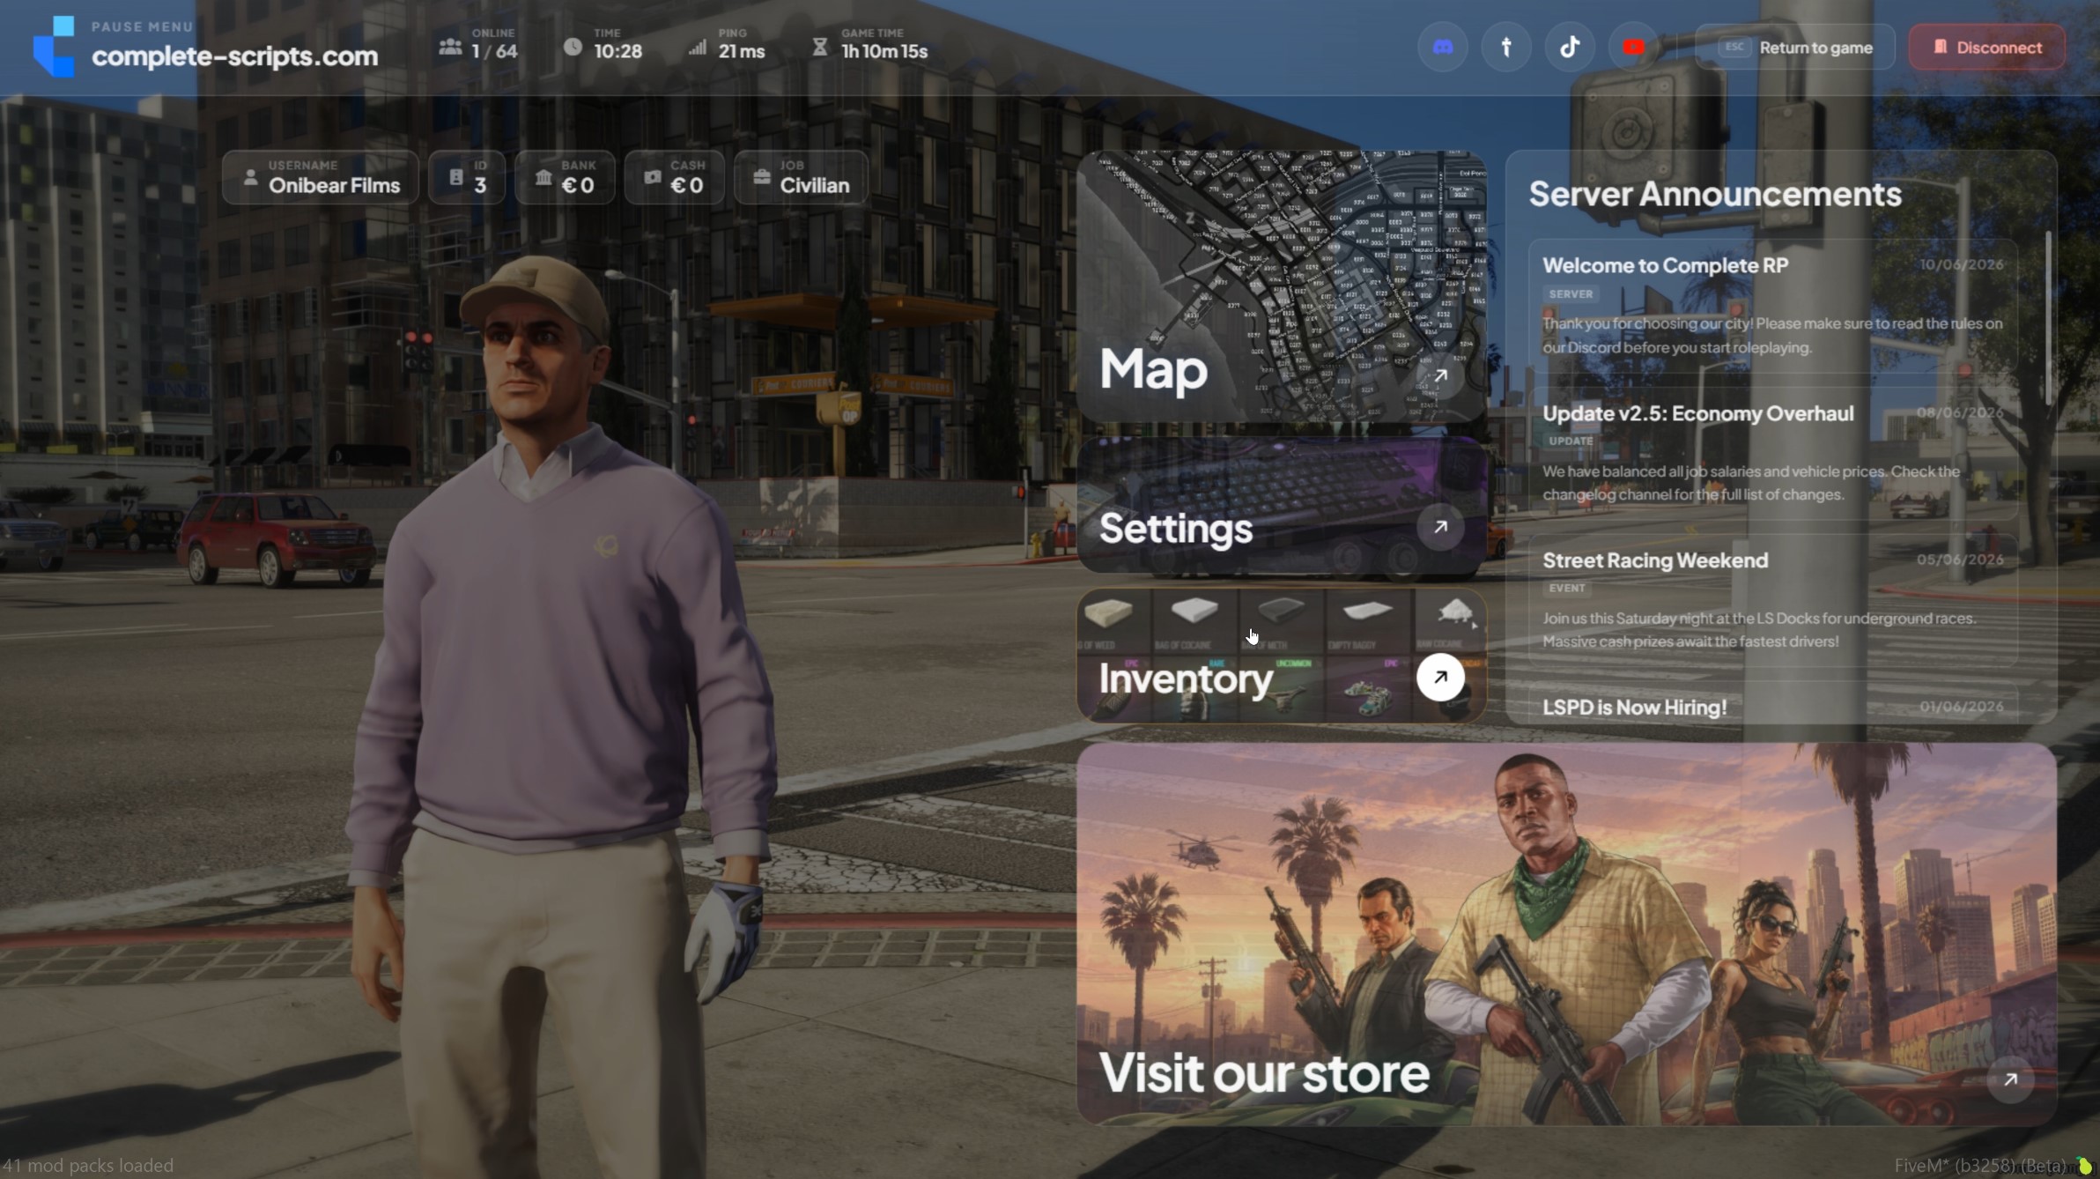Image resolution: width=2100 pixels, height=1179 pixels.
Task: Open the Street Racing Weekend announcement
Action: pyautogui.click(x=1772, y=600)
